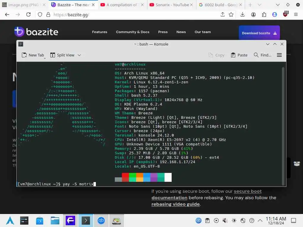The width and height of the screenshot is (303, 227).
Task: Click the taskbar clock showing 11:14 AM
Action: pyautogui.click(x=276, y=220)
